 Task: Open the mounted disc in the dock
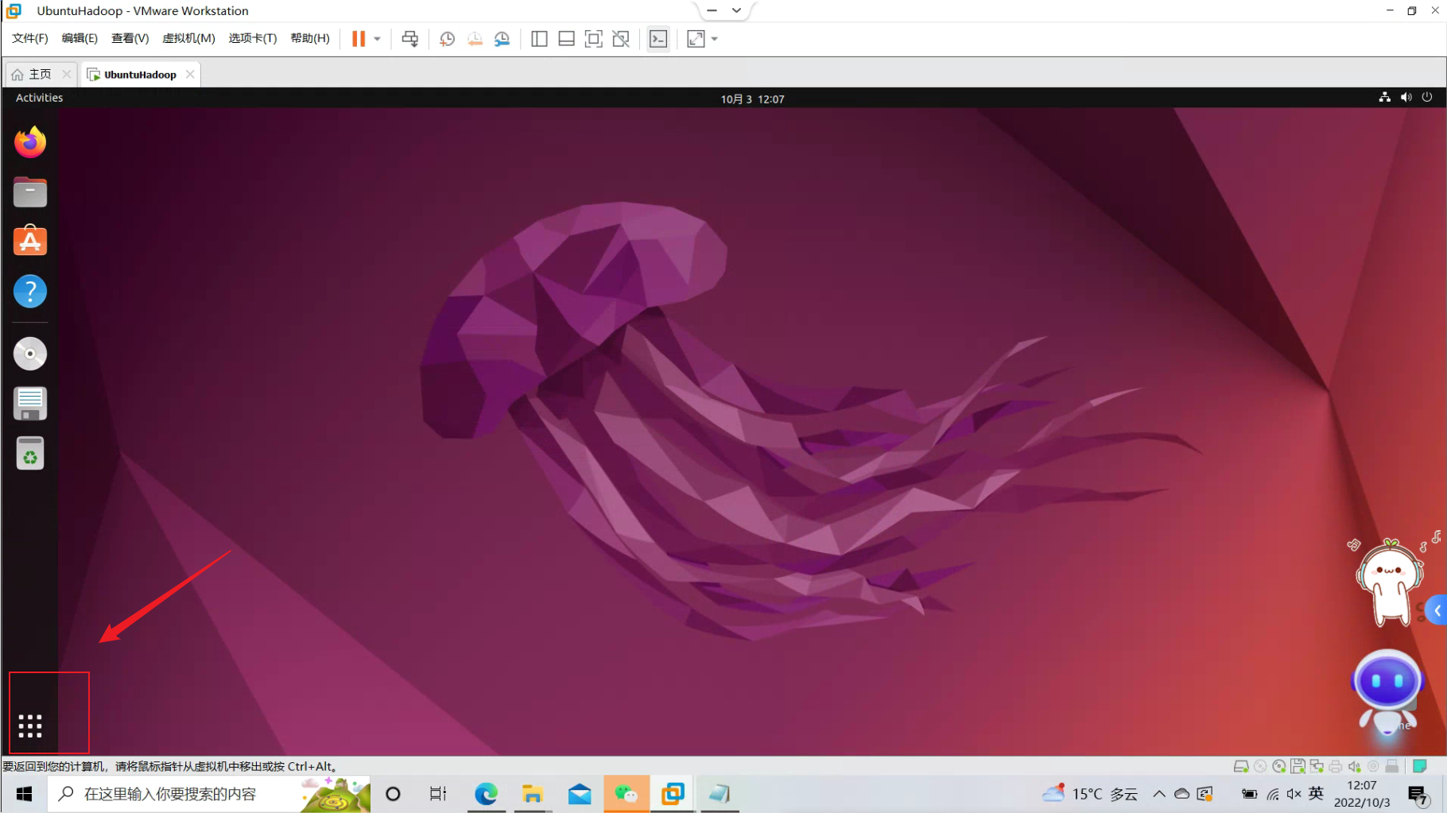pos(30,354)
